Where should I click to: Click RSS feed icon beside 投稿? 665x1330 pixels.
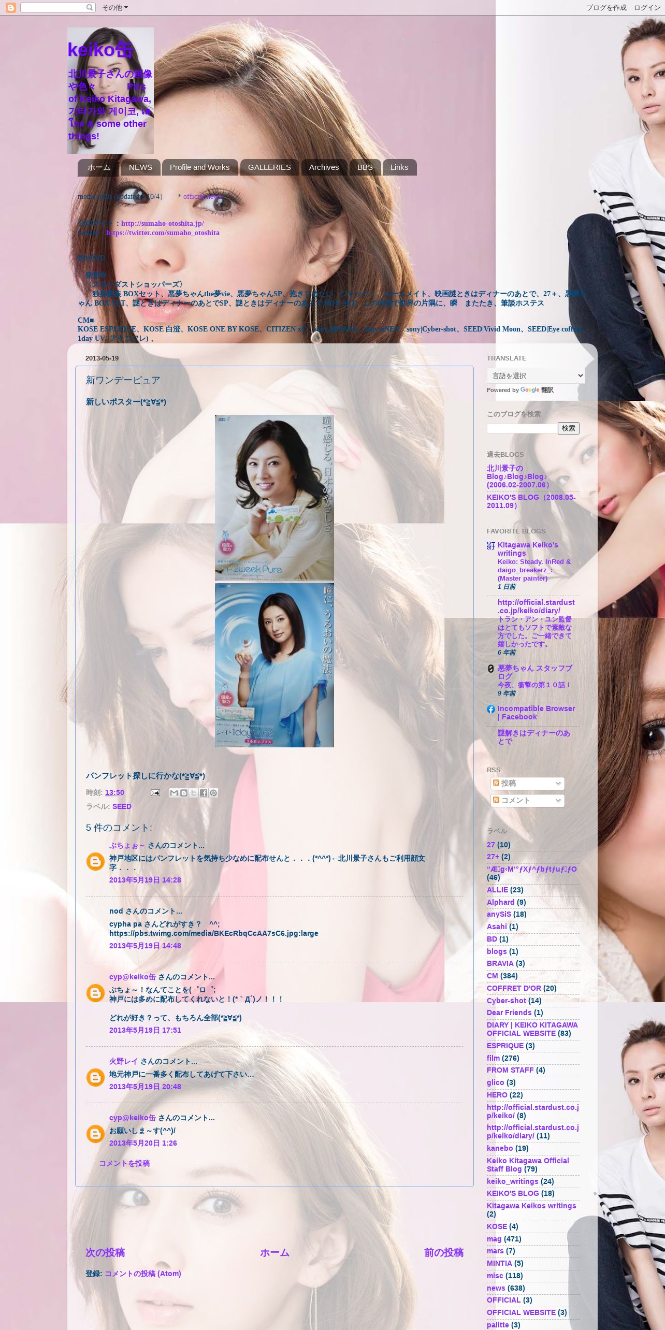(496, 783)
